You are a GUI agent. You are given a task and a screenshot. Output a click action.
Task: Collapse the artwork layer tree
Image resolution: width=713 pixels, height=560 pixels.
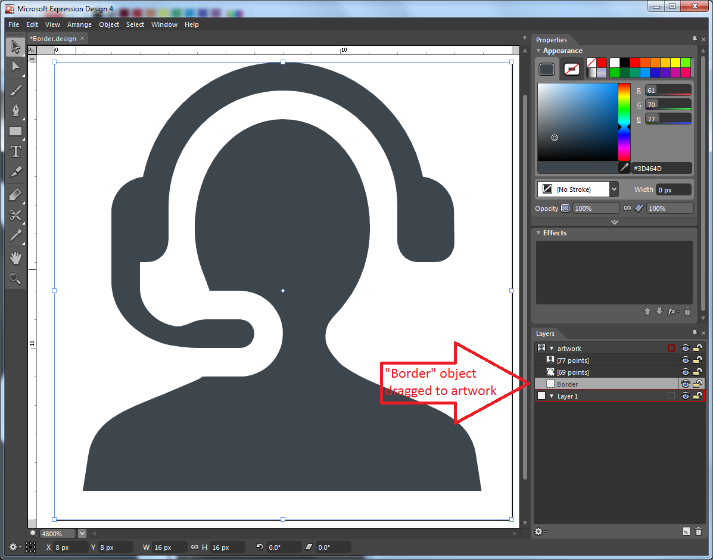pyautogui.click(x=552, y=349)
